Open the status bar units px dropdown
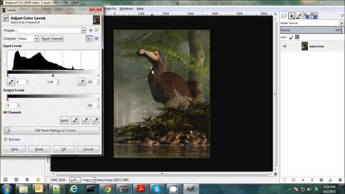Screen dimensions: 345x194 [x=74, y=180]
